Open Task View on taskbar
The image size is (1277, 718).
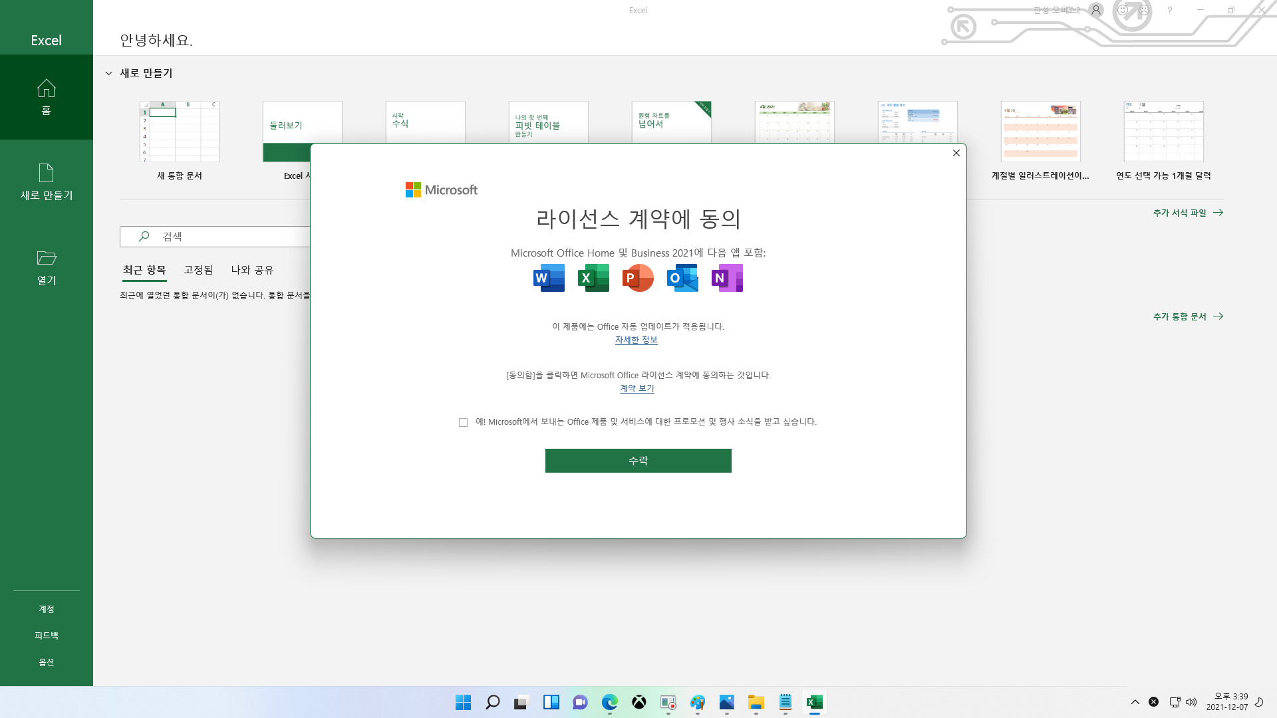coord(521,702)
